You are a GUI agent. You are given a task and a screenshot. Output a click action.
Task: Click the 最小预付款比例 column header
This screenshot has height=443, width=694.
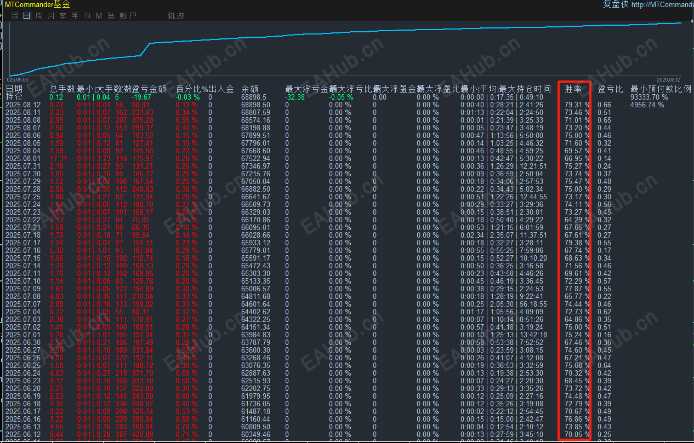point(661,89)
